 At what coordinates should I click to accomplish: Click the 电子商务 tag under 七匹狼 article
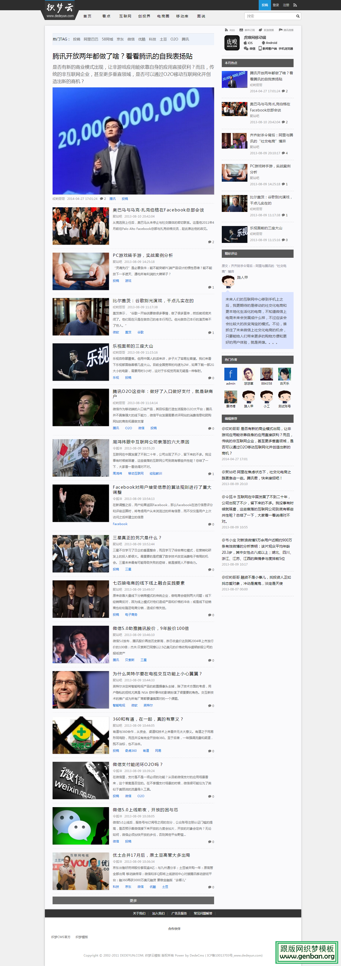coord(131,615)
